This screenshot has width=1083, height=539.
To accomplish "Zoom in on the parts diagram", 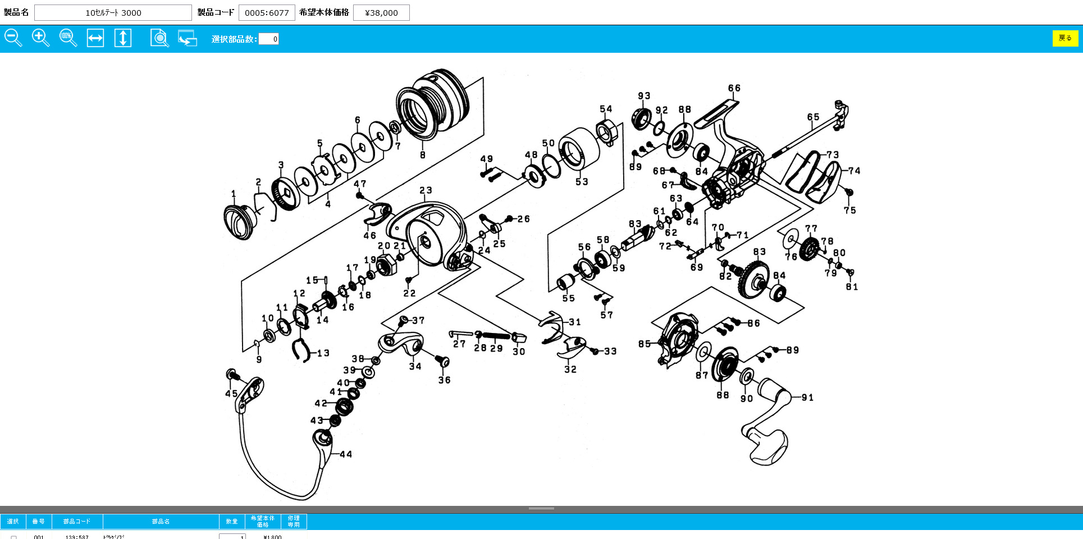I will click(40, 38).
